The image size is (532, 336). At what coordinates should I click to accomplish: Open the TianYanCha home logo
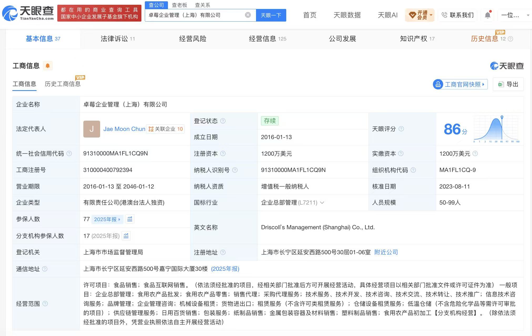tap(28, 13)
